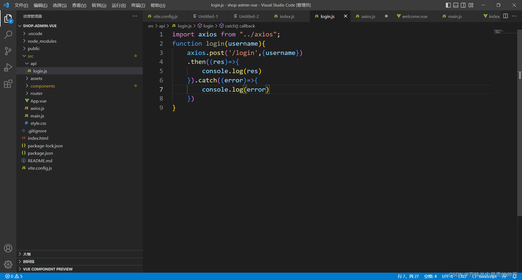Open the 查看(V) menu

[x=79, y=5]
